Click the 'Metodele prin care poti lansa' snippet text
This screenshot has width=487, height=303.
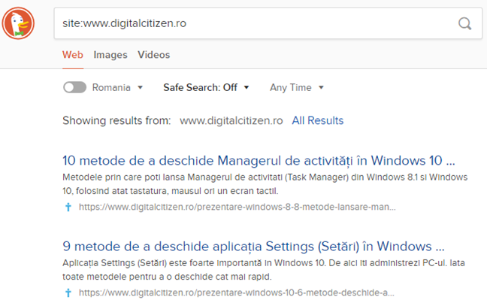pos(265,184)
